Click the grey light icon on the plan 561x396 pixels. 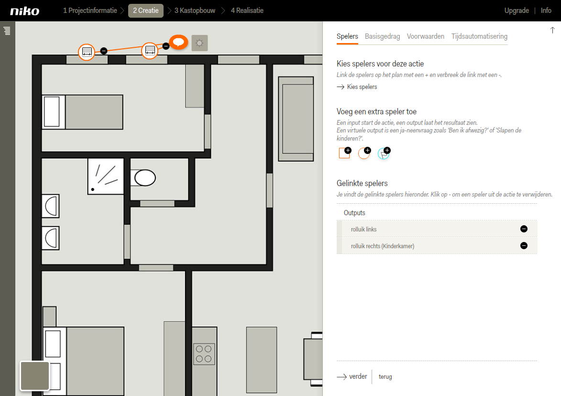[199, 43]
